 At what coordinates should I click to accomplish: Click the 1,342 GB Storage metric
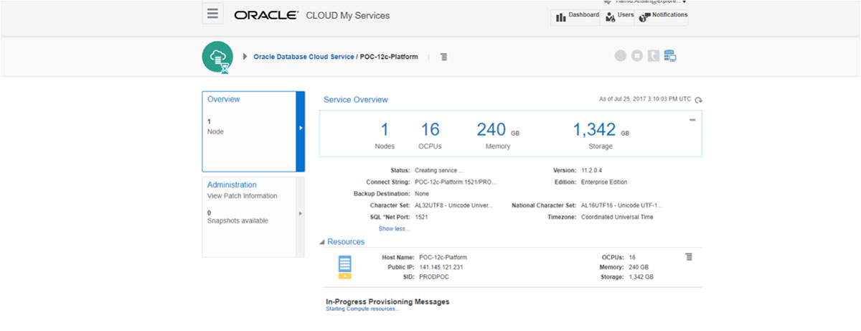601,134
